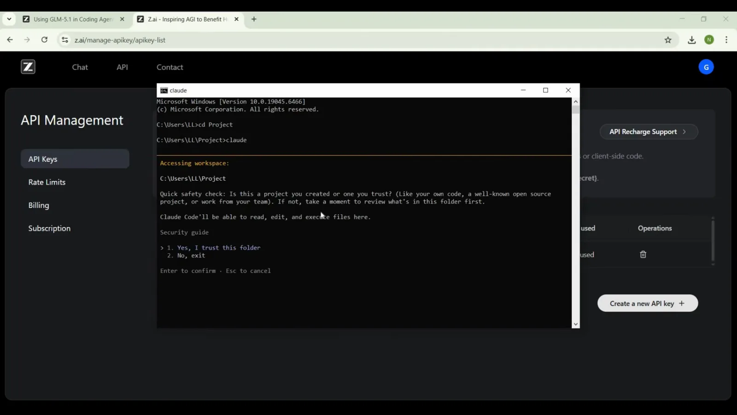This screenshot has width=737, height=415.
Task: Click the Accessing workspace: text
Action: pos(194,163)
